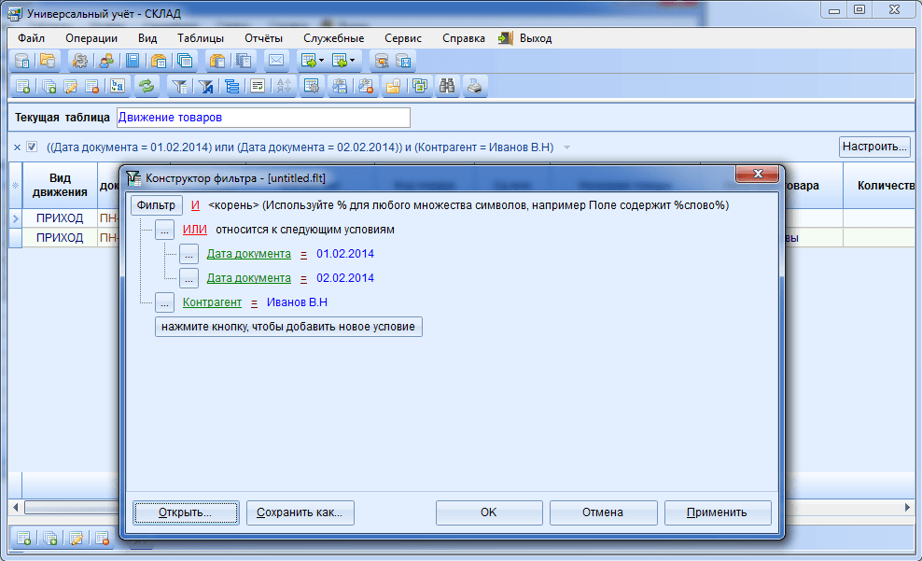Click the database table icon in the top toolbar

(x=22, y=61)
